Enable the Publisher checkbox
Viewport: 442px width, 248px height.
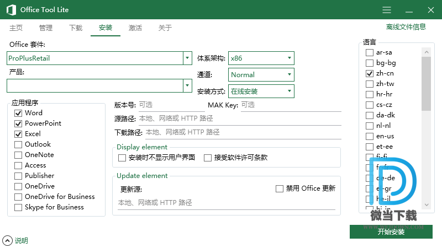point(18,176)
